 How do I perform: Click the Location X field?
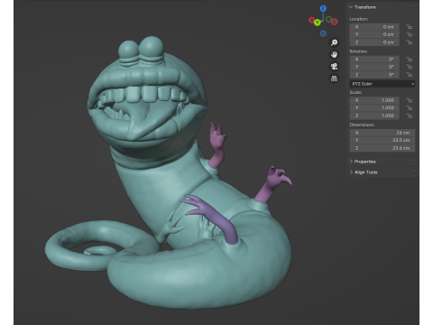(x=374, y=27)
